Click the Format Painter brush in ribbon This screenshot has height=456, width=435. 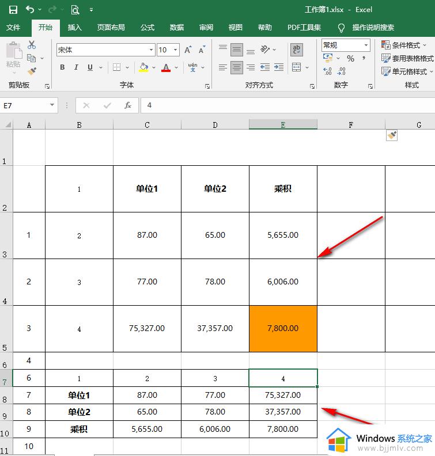click(32, 71)
